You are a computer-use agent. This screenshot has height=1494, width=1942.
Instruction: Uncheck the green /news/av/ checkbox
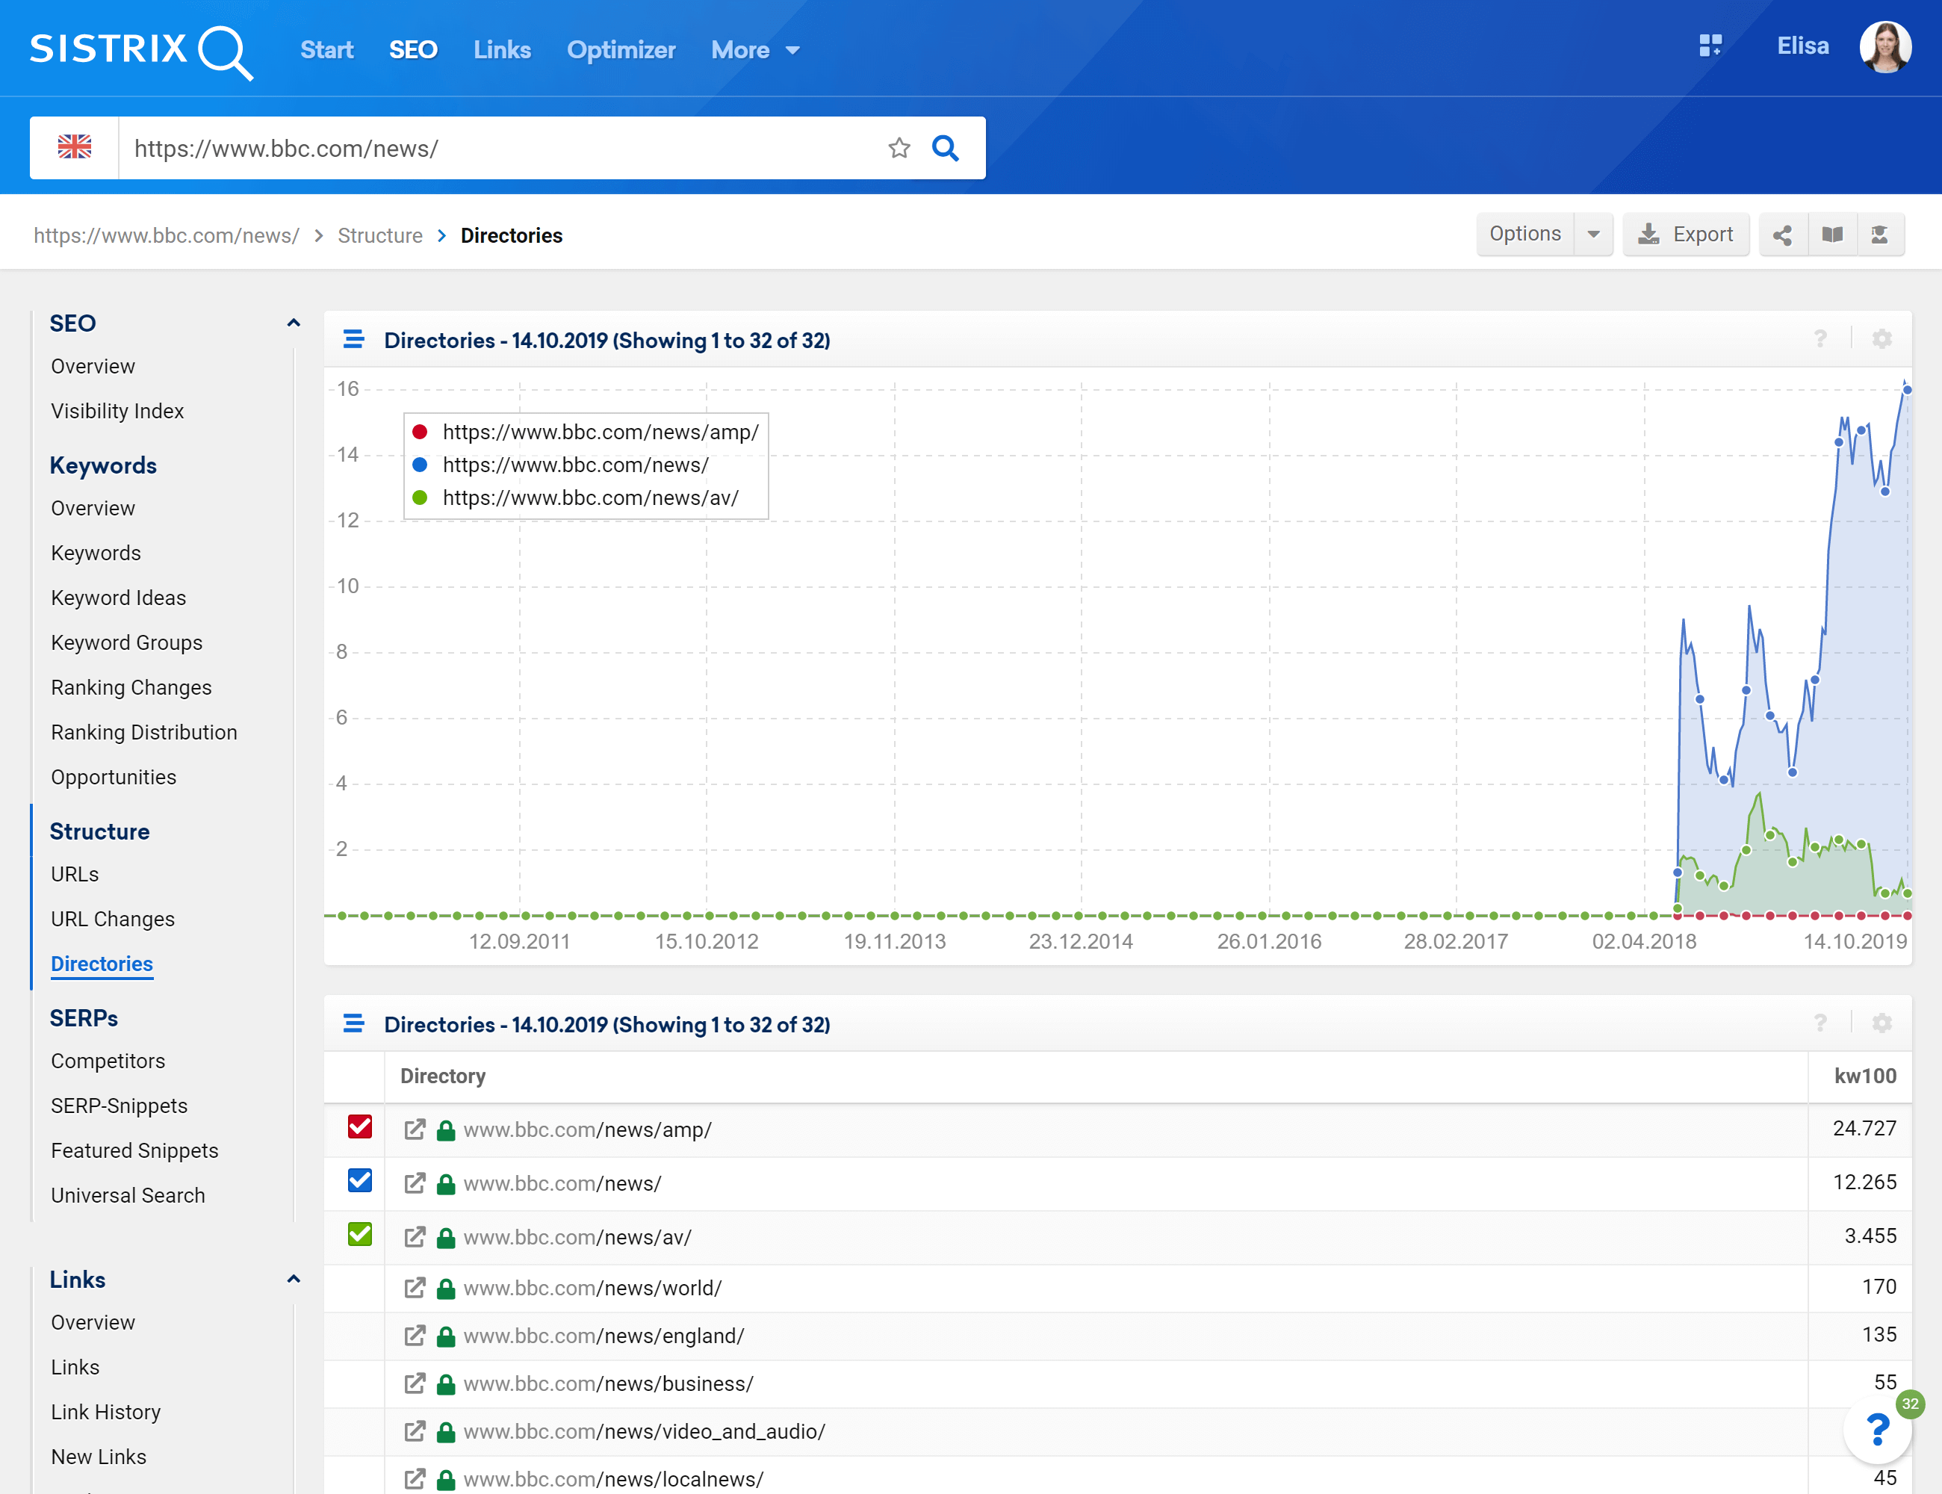360,1234
